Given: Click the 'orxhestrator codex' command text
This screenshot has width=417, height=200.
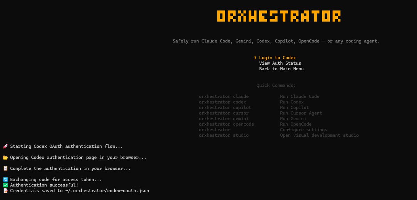Looking at the screenshot, I should pos(222,102).
